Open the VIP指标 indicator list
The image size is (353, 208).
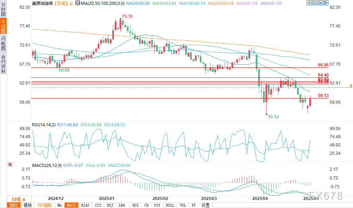click(x=44, y=205)
